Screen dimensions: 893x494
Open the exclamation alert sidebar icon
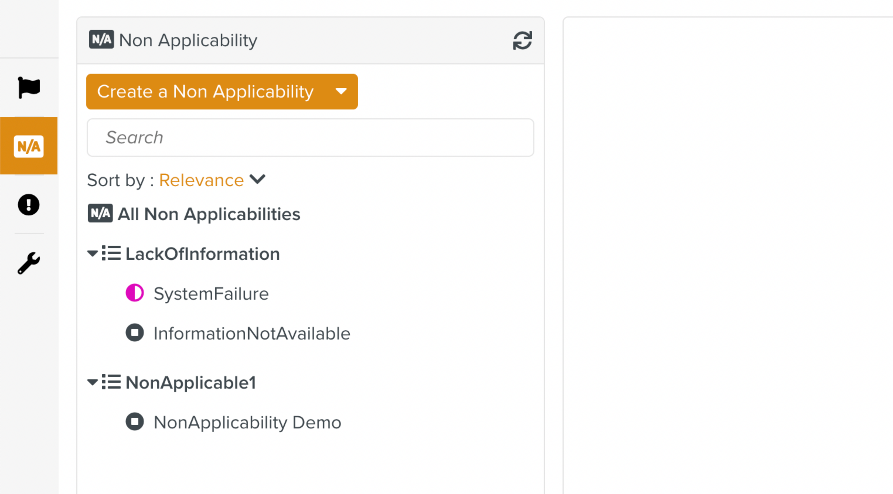coord(29,205)
